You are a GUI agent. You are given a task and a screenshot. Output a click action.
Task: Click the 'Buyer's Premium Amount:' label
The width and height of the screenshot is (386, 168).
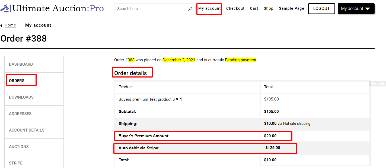click(144, 136)
